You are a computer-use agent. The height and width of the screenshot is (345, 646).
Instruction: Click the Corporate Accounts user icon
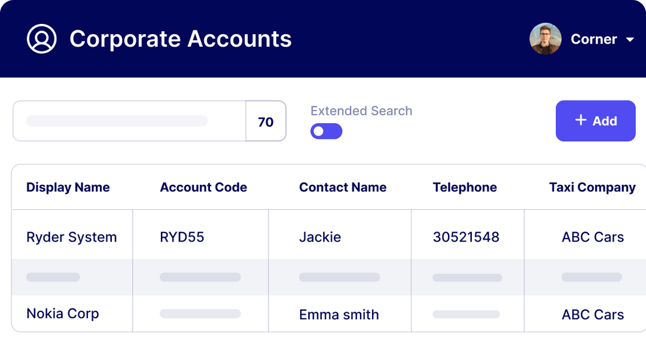coord(42,39)
